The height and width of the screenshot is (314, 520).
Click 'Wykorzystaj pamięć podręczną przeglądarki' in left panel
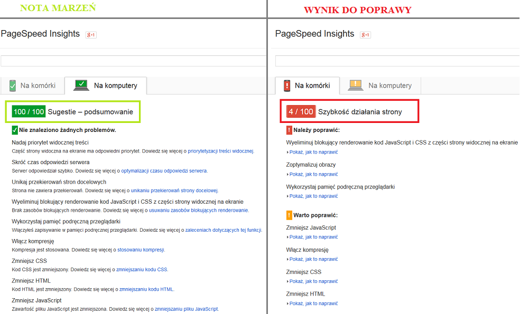pyautogui.click(x=66, y=222)
